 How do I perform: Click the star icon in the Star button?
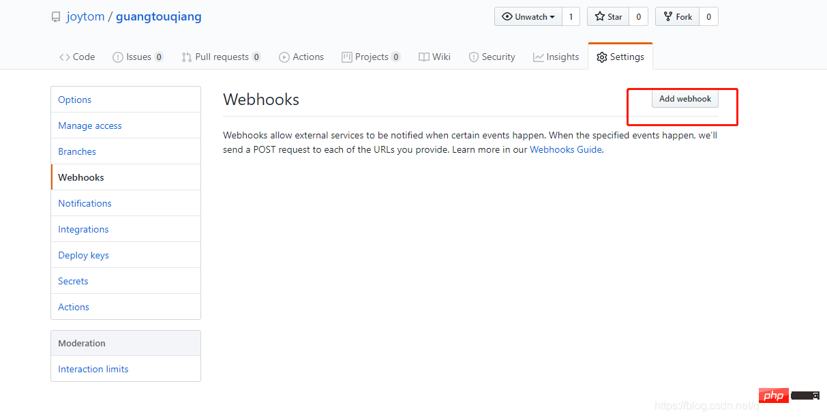click(600, 17)
